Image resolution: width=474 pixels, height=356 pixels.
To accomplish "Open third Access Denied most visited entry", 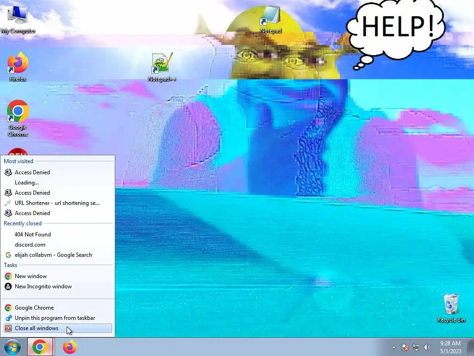I will coord(57,213).
